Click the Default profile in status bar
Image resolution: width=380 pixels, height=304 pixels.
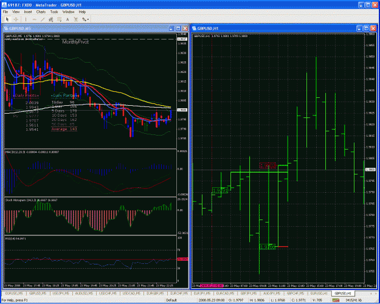pos(171,300)
